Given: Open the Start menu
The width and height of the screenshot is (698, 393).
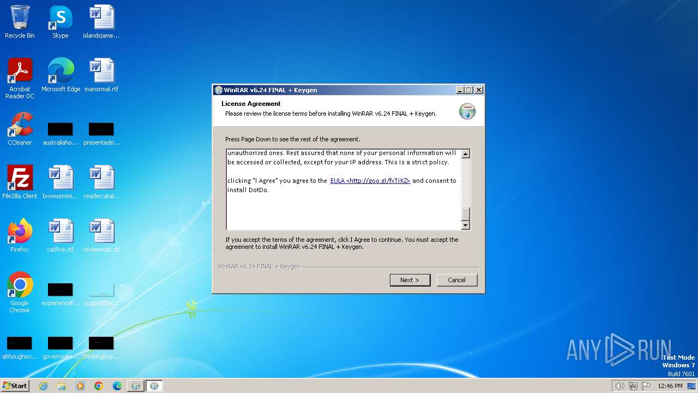Looking at the screenshot, I should tap(15, 385).
